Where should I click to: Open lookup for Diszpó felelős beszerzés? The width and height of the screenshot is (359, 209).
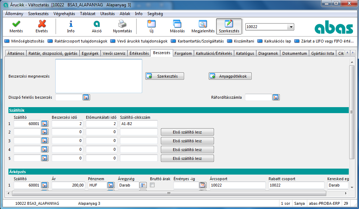86,97
